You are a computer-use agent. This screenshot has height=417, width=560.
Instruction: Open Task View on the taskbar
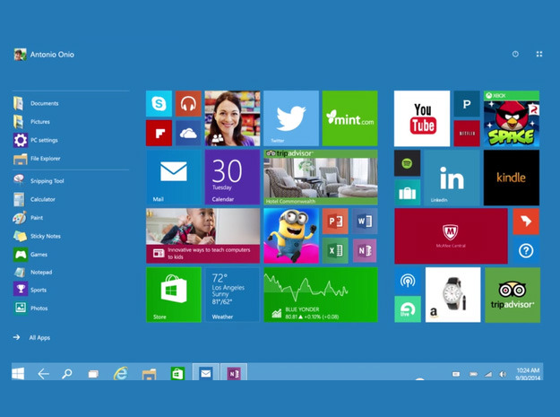93,374
